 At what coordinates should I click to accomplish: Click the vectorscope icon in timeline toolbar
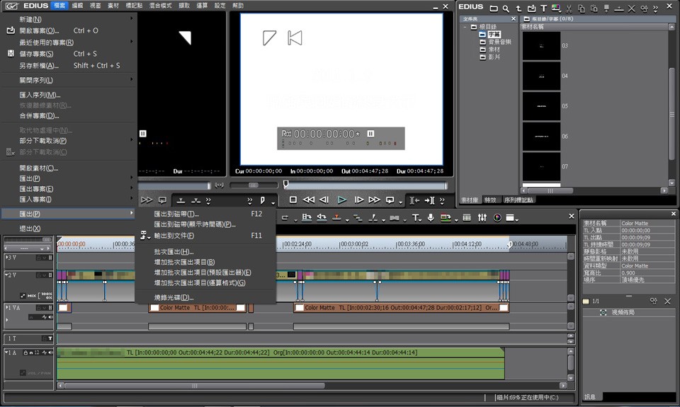pos(497,217)
